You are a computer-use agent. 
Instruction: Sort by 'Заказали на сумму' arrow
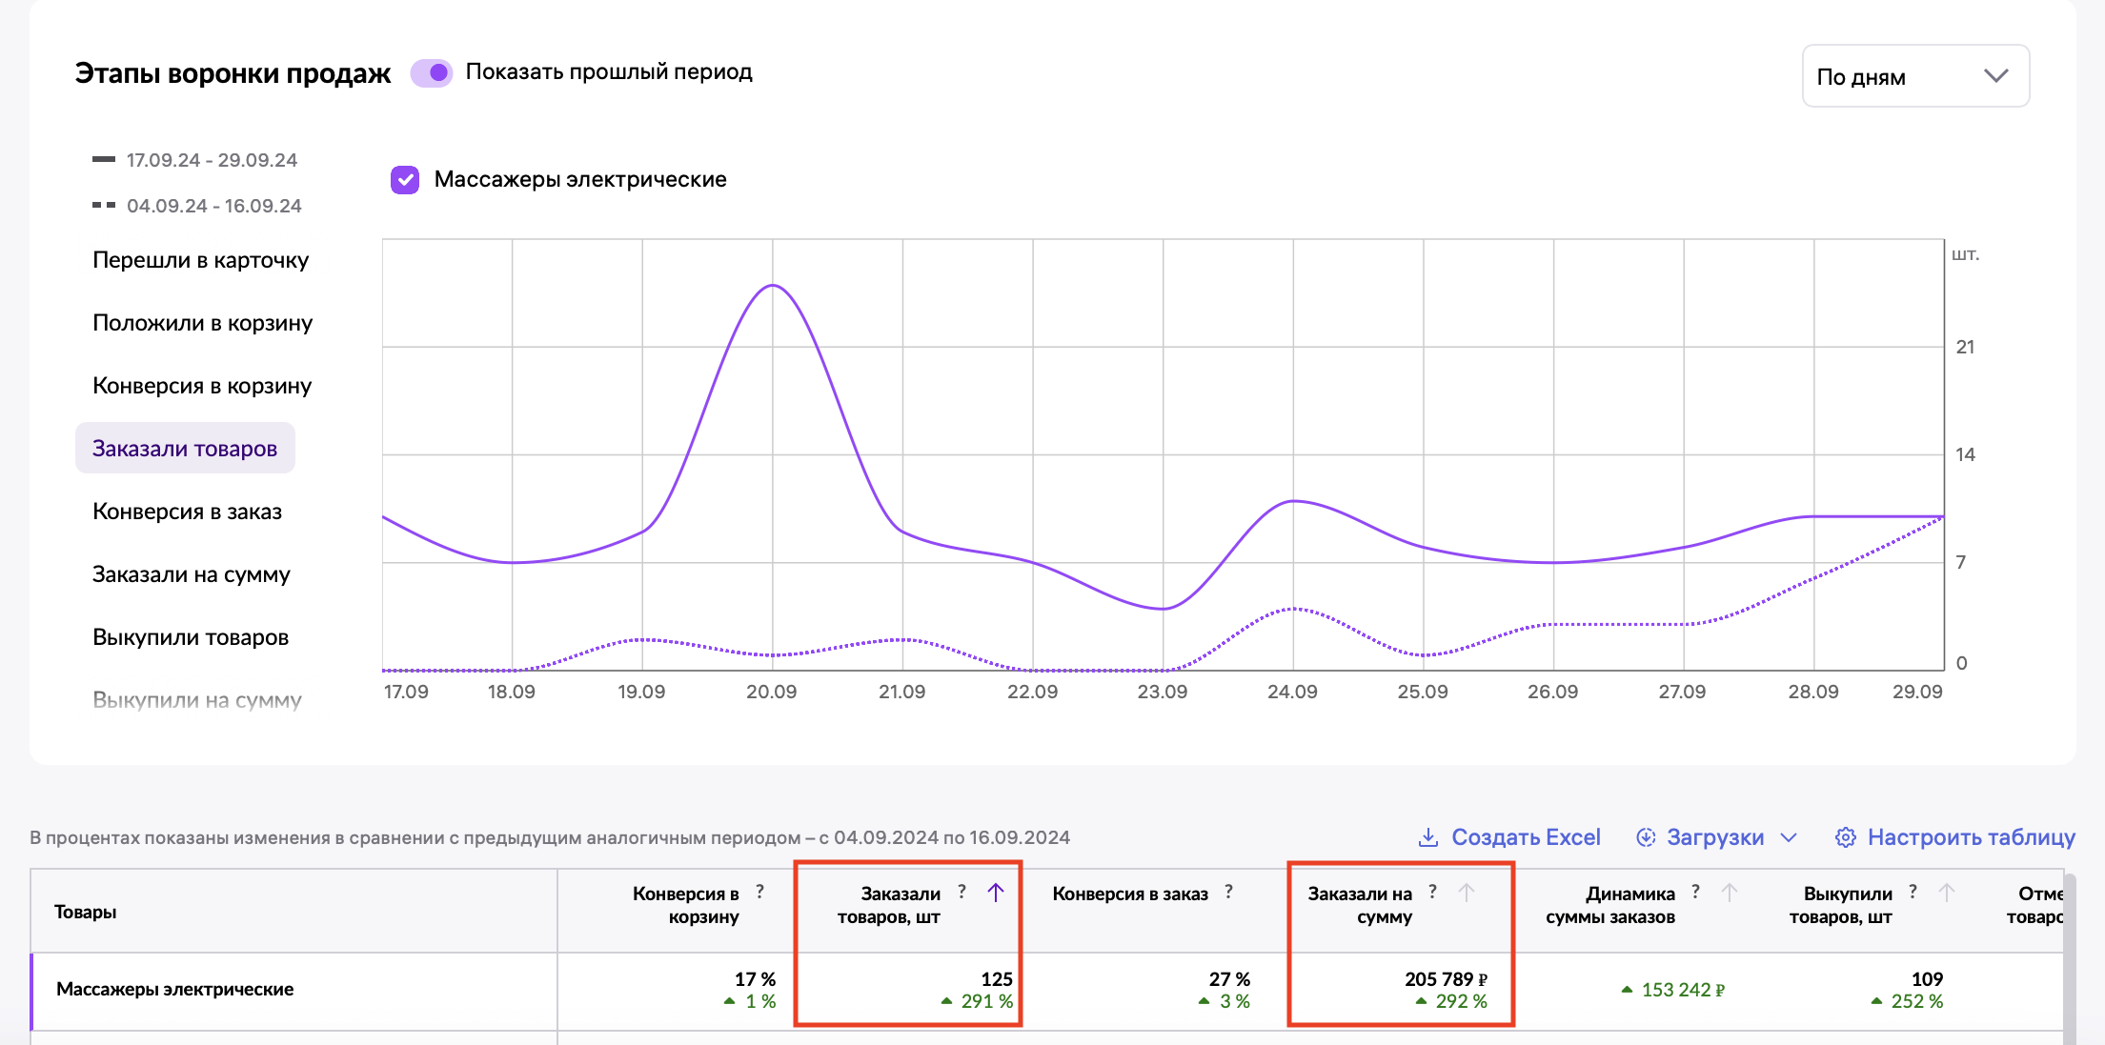(x=1467, y=893)
